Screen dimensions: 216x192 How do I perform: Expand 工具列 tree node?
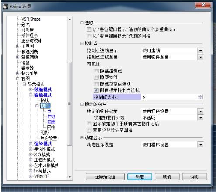pos(17,46)
